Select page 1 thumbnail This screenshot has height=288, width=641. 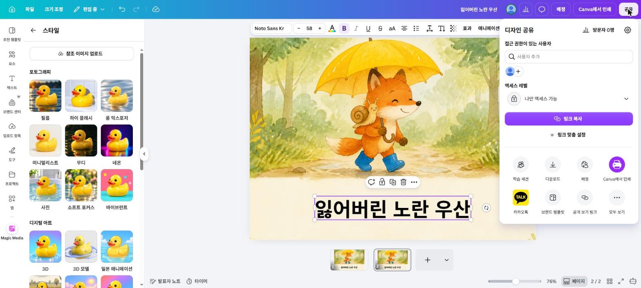(349, 260)
